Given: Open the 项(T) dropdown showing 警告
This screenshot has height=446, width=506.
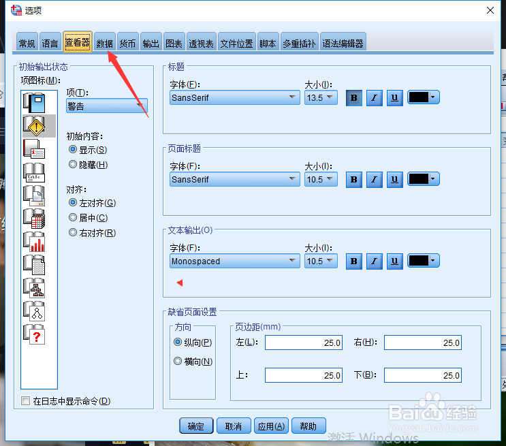Looking at the screenshot, I should (x=107, y=106).
